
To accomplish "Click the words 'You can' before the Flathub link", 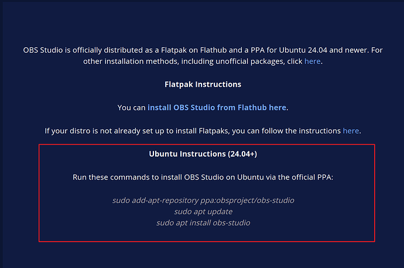I will (131, 107).
